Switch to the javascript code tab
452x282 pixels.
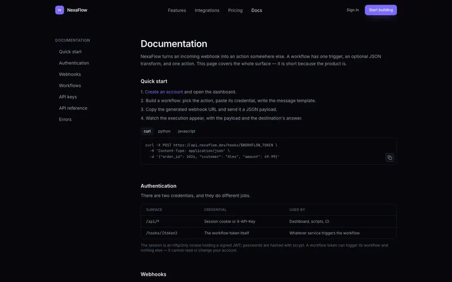click(186, 131)
